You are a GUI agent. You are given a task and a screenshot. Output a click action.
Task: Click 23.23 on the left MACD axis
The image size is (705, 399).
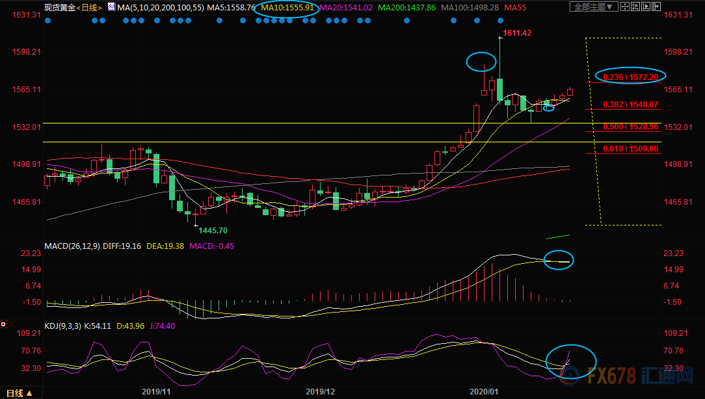click(x=31, y=253)
